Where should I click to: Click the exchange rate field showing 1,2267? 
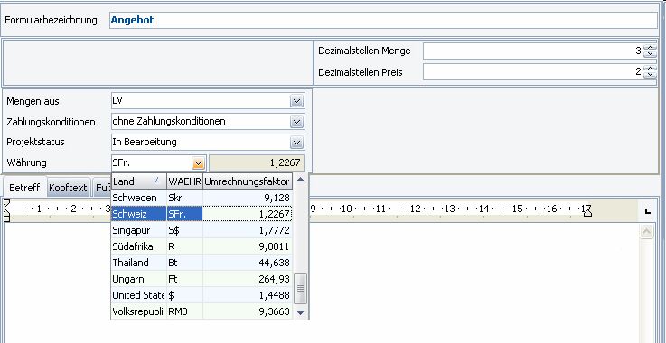[x=257, y=162]
